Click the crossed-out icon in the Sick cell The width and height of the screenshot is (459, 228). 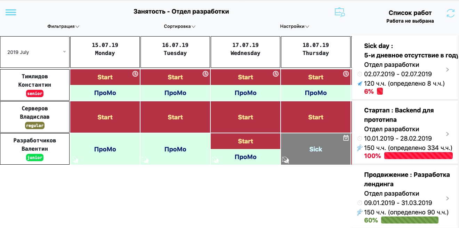(x=285, y=160)
